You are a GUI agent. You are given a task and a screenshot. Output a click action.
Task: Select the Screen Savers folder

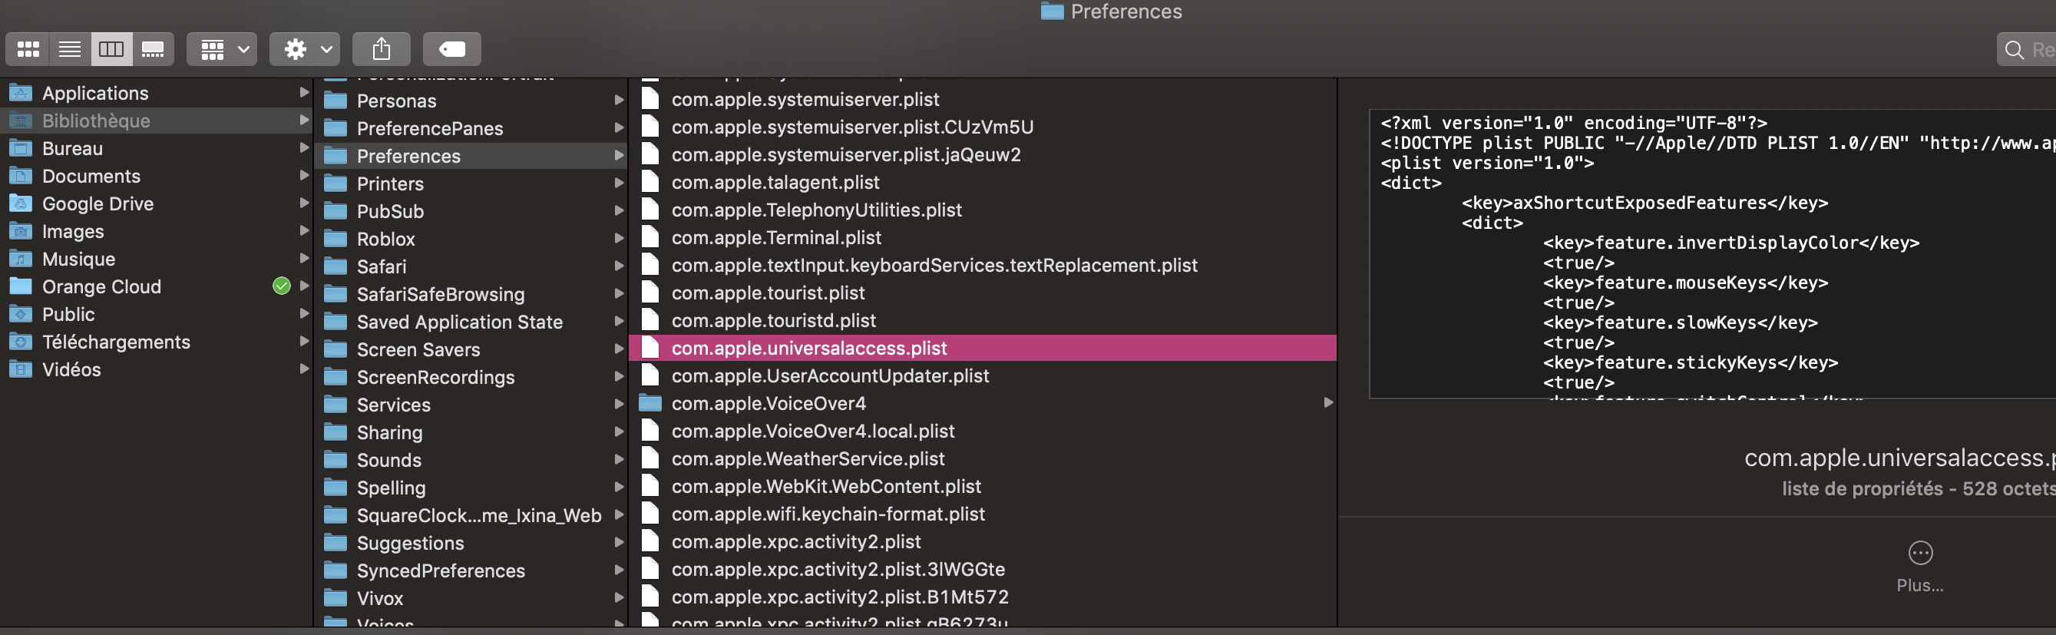click(x=418, y=349)
